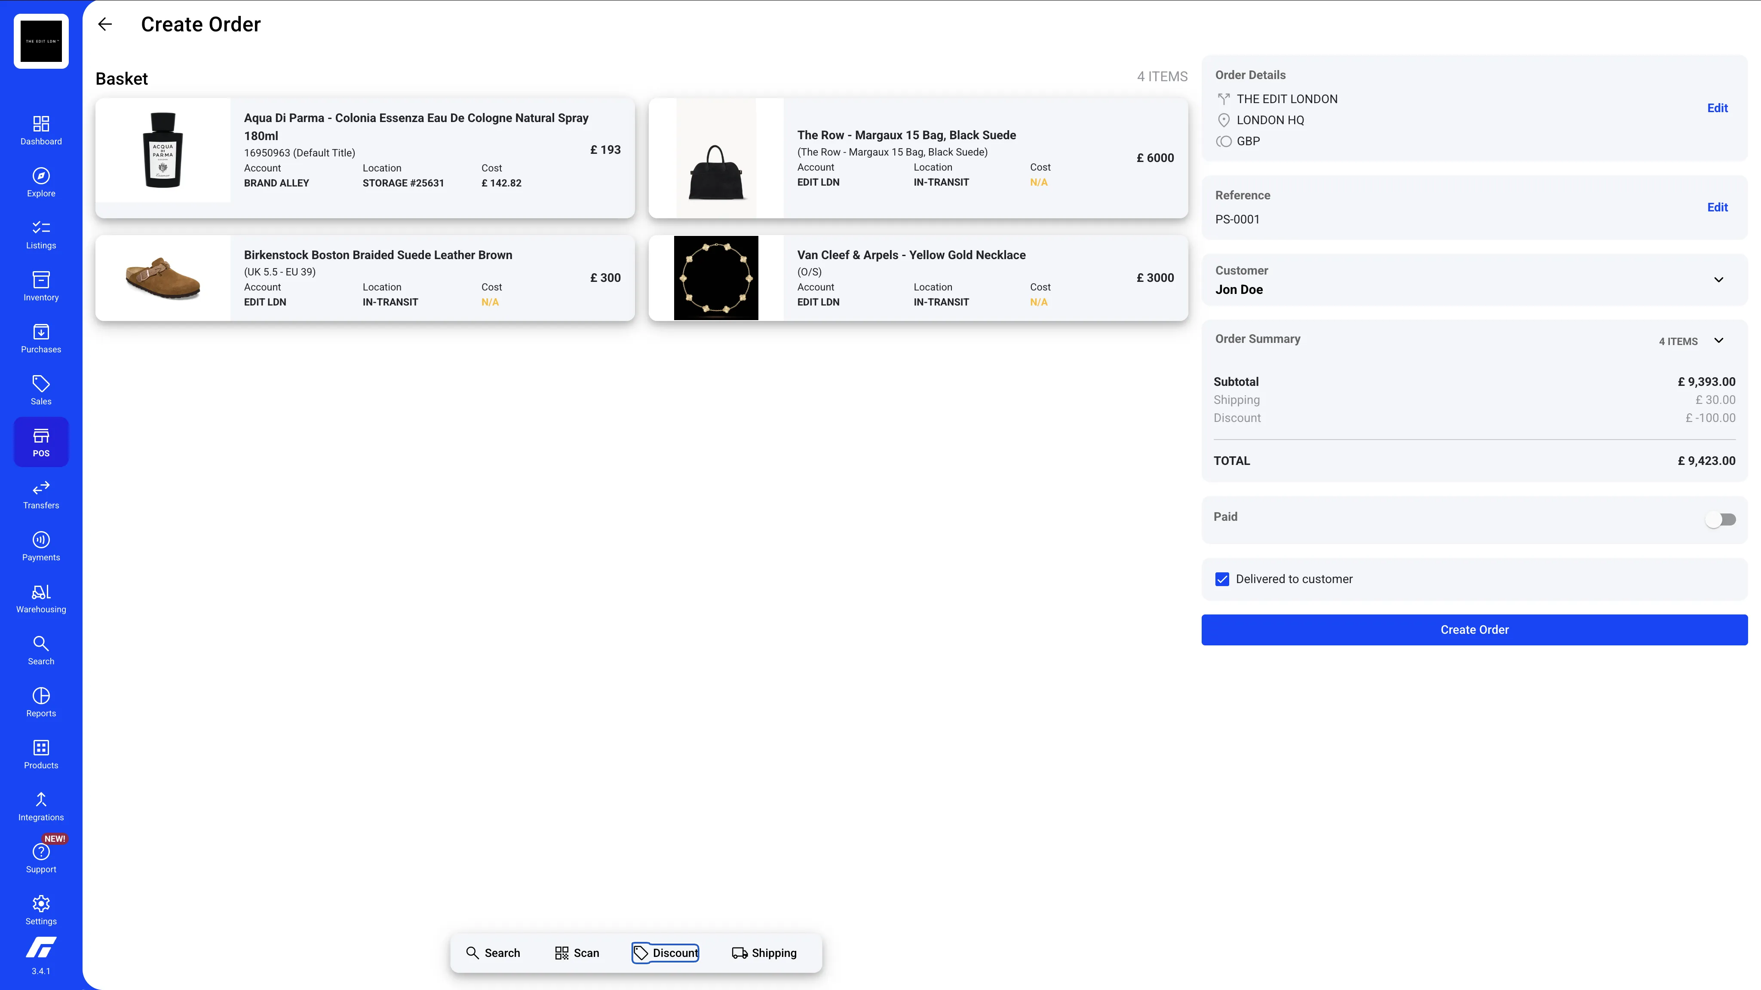Open the Transfers section
1761x990 pixels.
(x=40, y=495)
